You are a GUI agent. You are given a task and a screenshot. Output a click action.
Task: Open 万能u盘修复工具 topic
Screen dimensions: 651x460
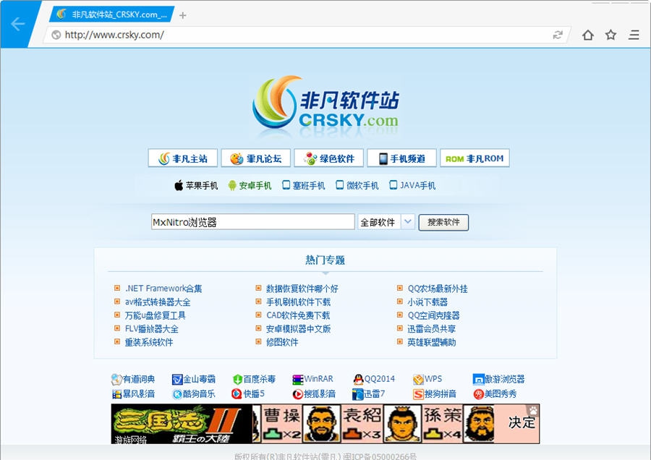point(156,315)
